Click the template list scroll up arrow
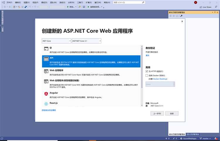The height and width of the screenshot is (141, 220). (142, 46)
